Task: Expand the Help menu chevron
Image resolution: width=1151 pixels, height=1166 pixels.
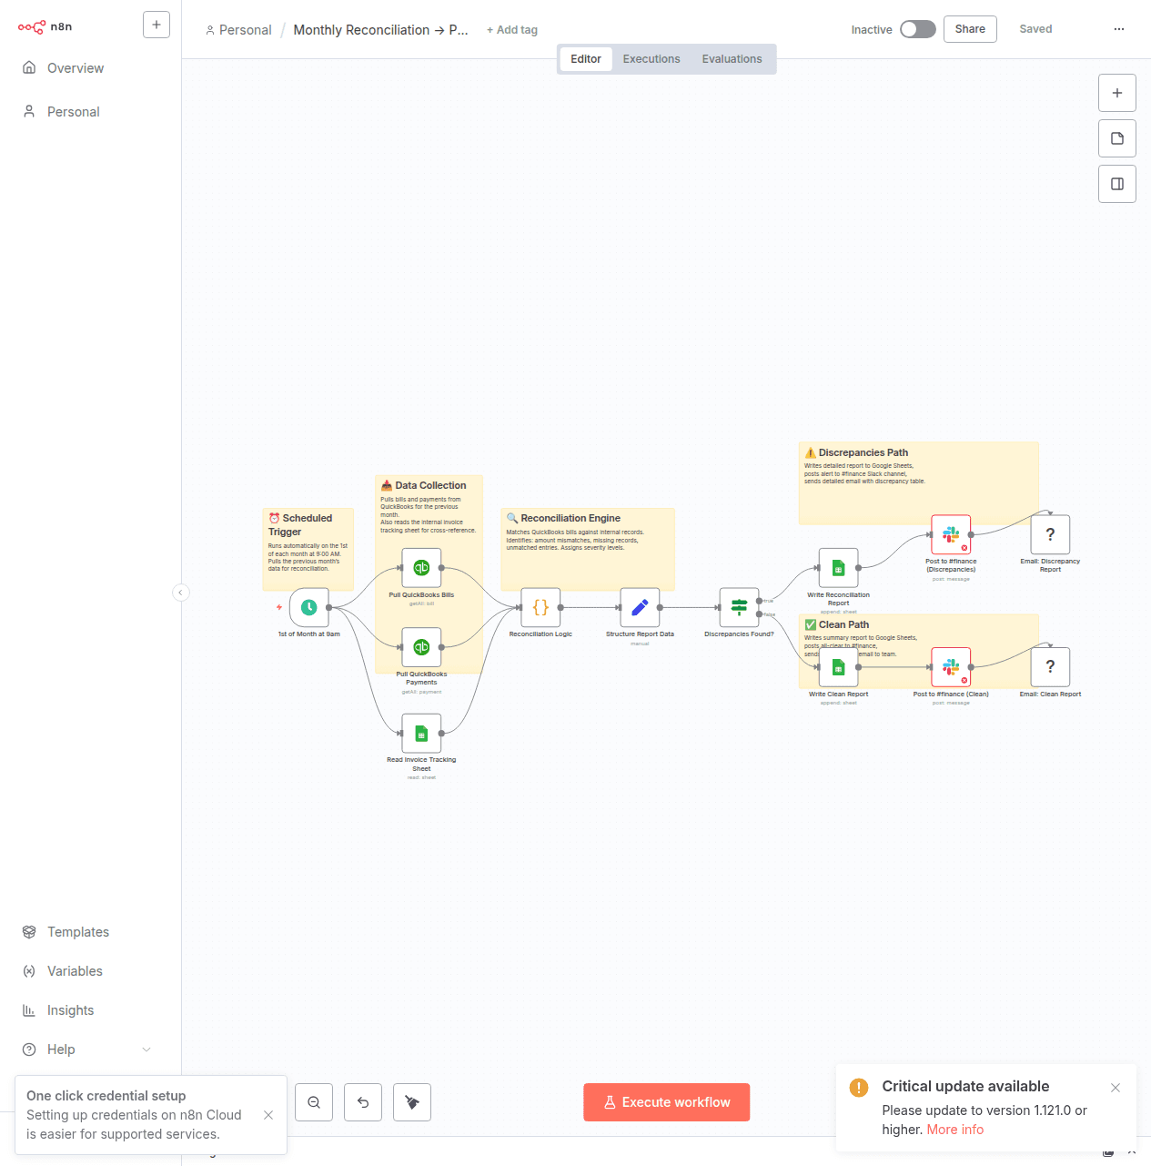Action: (146, 1049)
